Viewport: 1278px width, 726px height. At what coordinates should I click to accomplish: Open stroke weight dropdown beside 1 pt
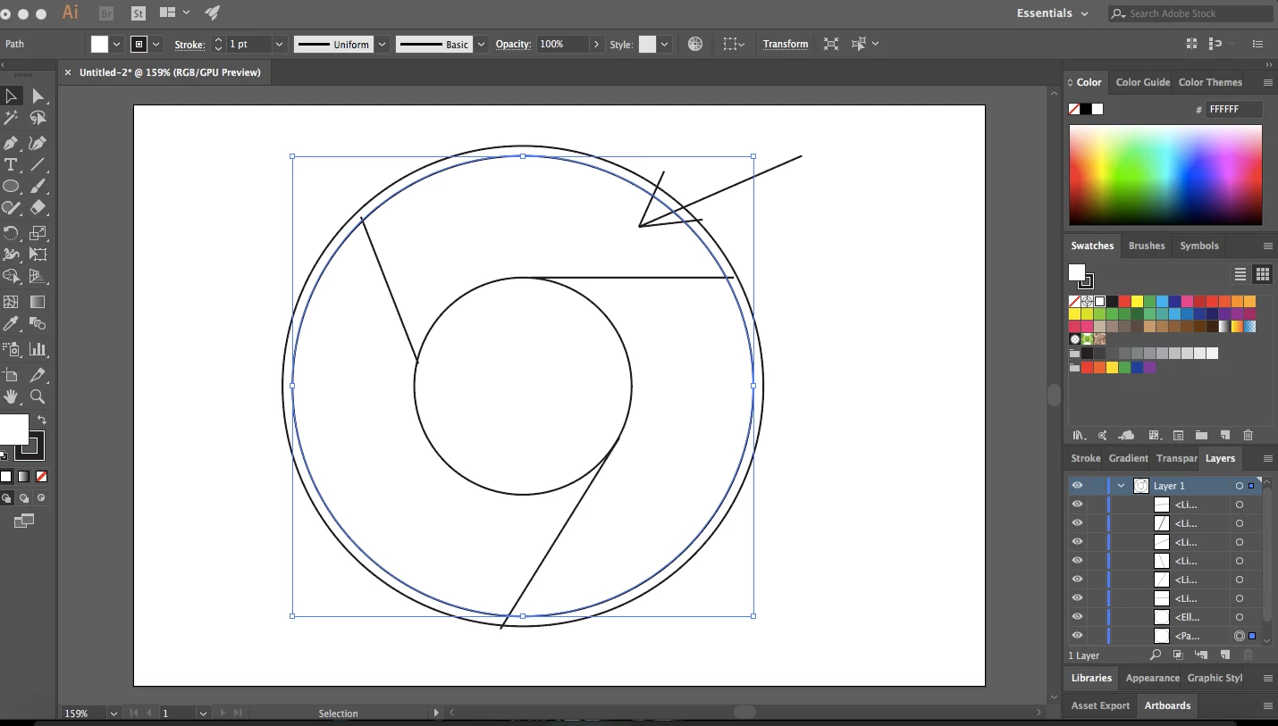279,44
